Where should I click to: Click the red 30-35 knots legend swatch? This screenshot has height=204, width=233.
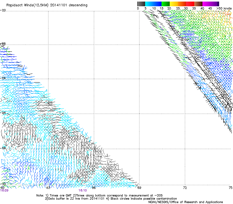point(190,4)
